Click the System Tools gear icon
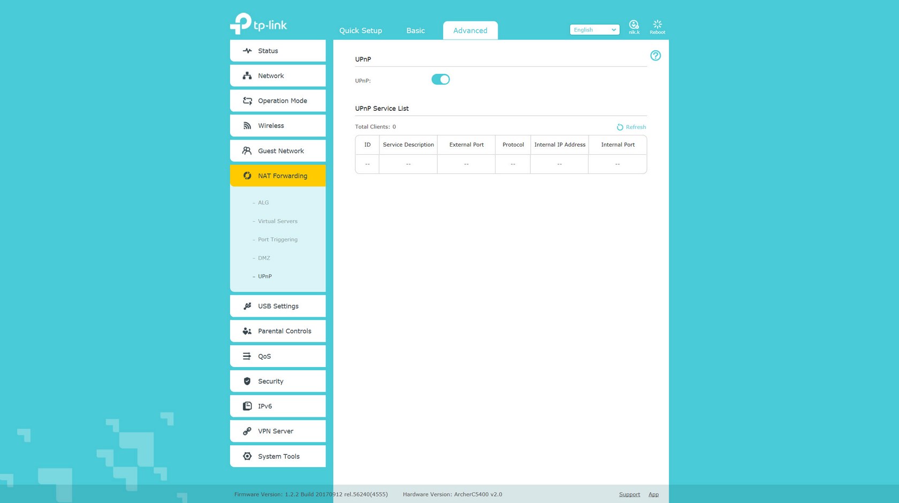899x503 pixels. click(247, 456)
